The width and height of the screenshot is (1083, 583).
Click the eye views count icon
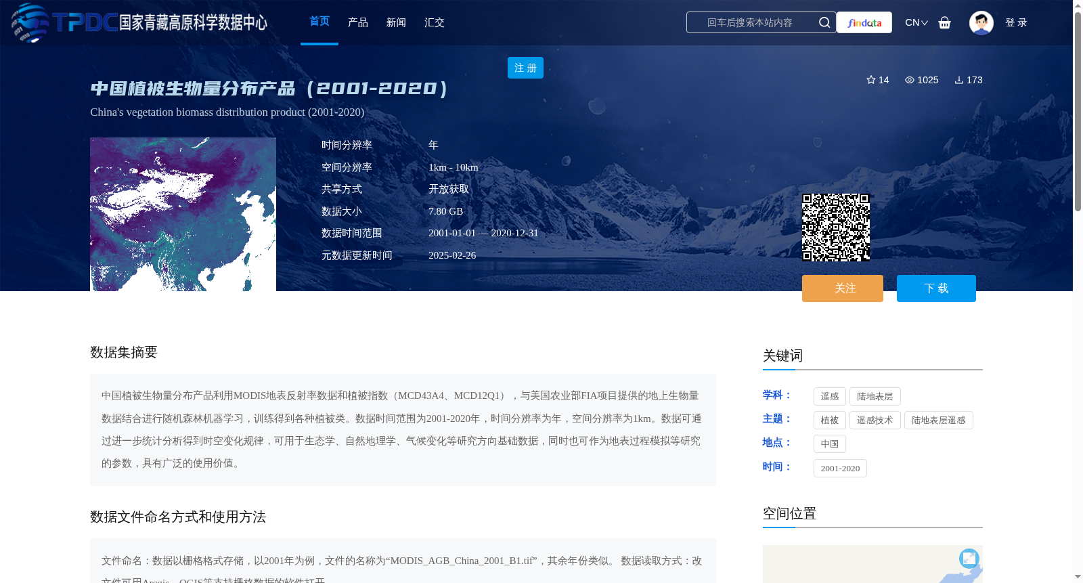pos(910,80)
